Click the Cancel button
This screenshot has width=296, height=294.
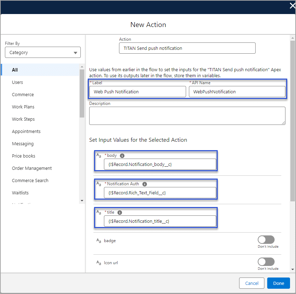(x=251, y=283)
